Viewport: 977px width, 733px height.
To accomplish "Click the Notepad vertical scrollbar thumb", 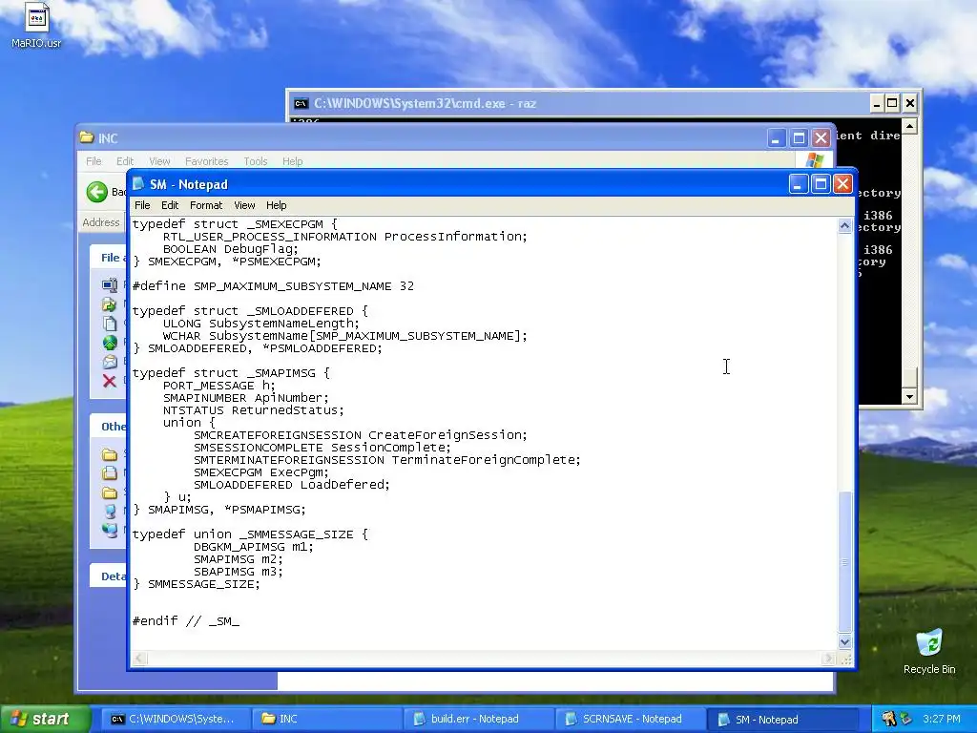I will click(845, 561).
